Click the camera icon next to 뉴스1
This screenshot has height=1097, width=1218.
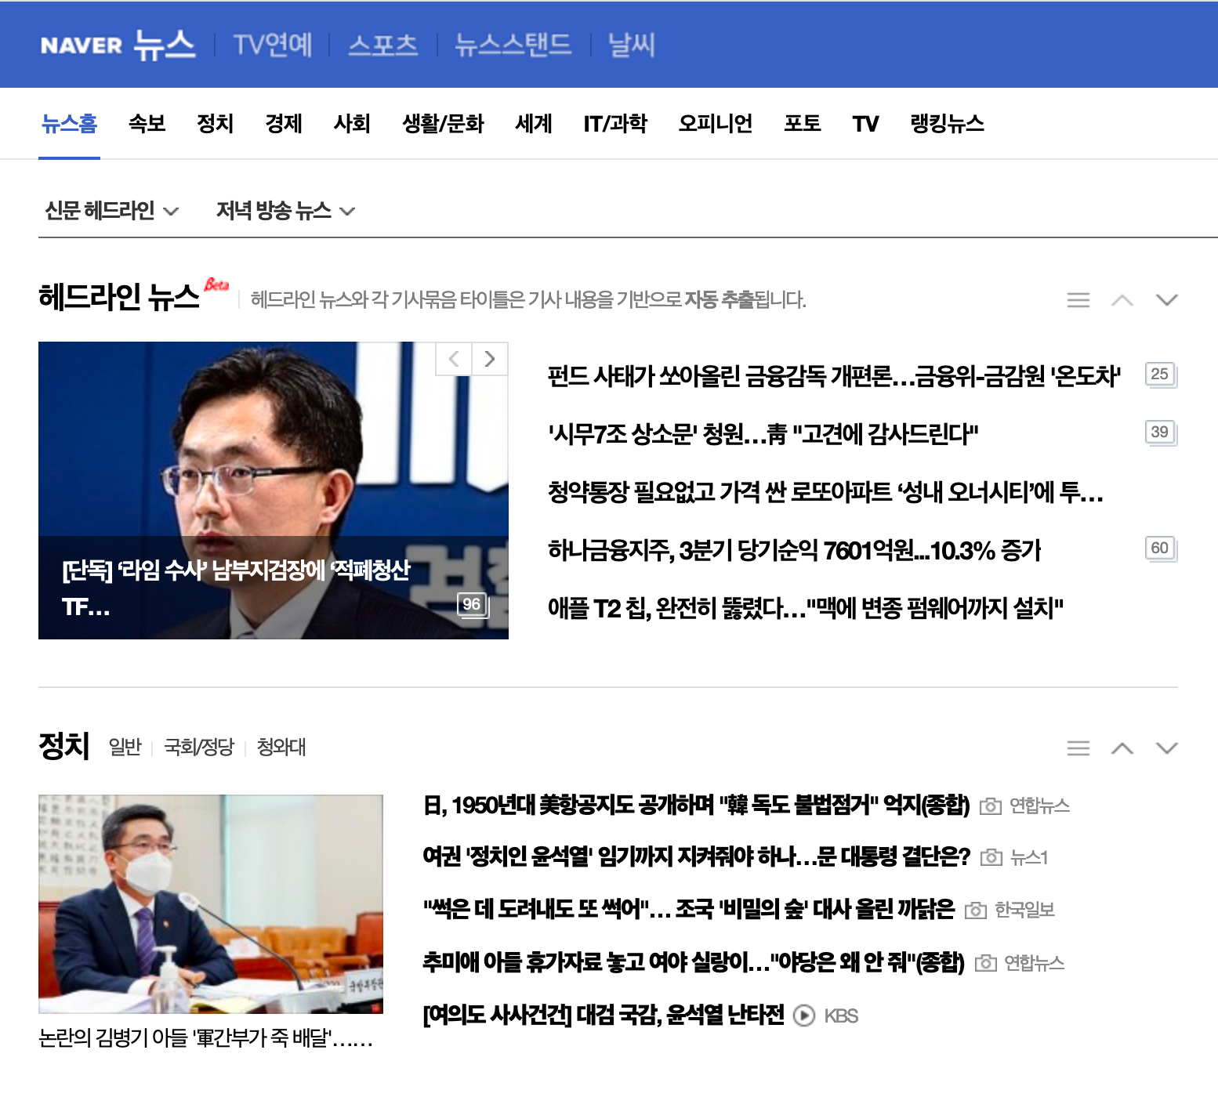[x=992, y=858]
